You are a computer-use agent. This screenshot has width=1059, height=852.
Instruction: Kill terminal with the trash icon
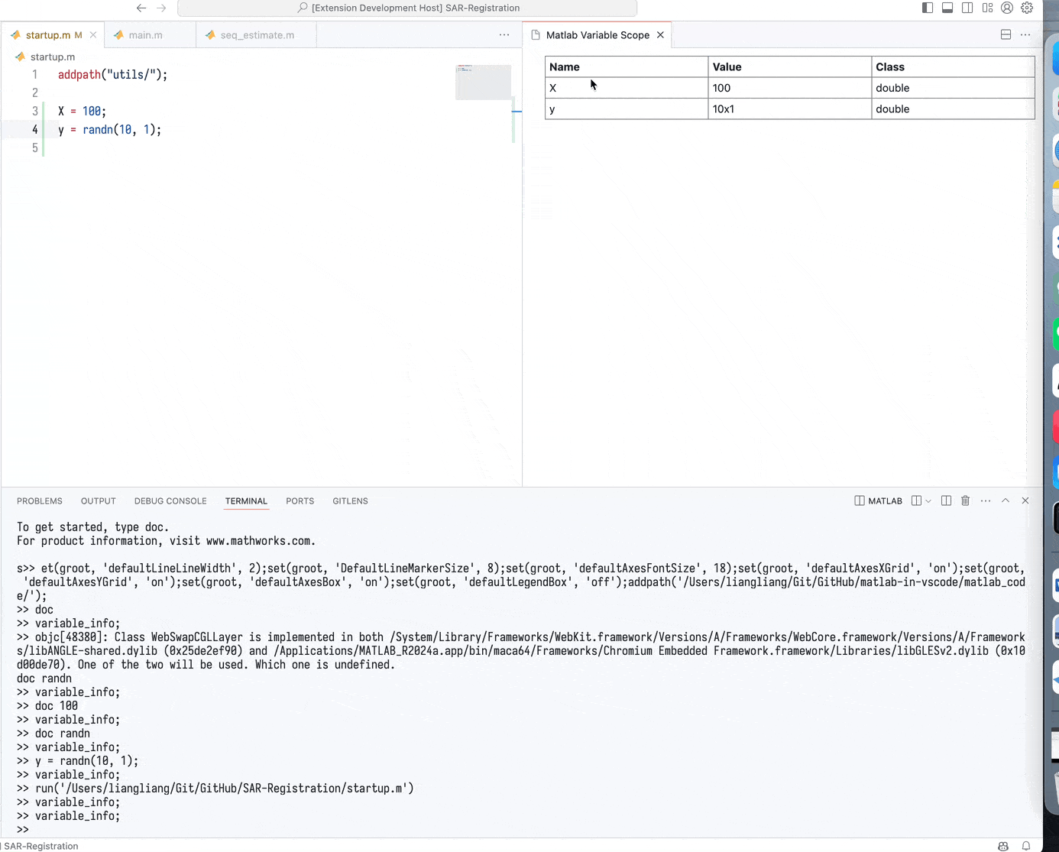click(966, 501)
